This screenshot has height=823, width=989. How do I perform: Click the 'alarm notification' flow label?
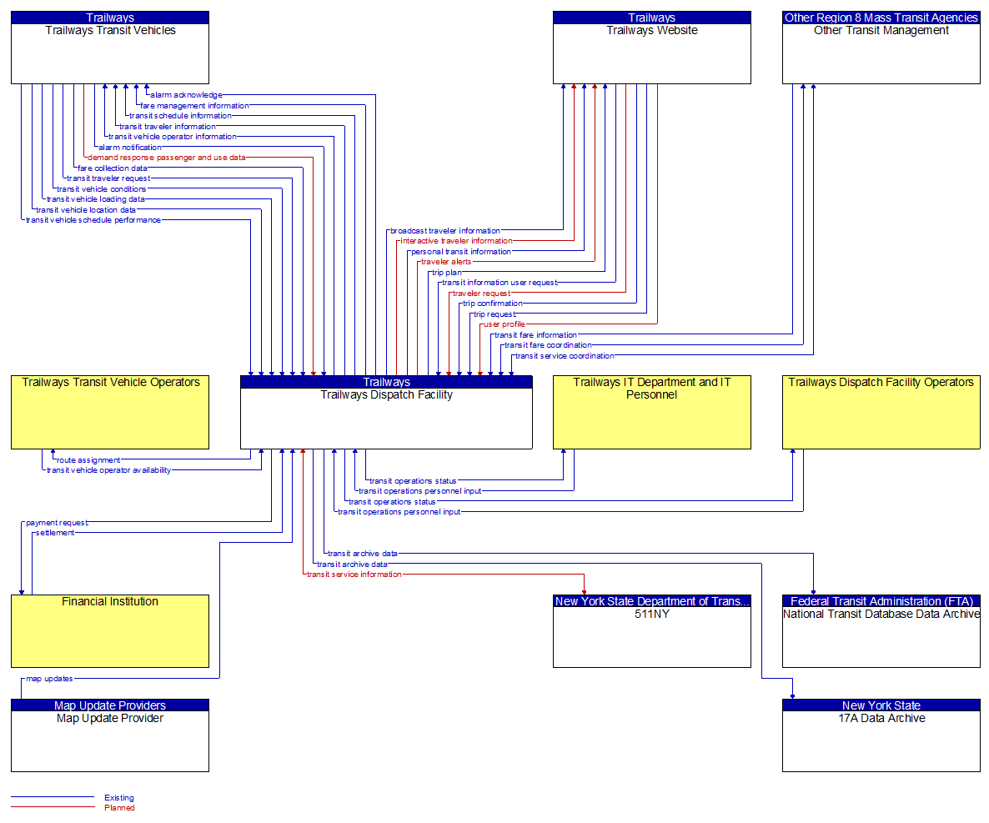[x=130, y=148]
